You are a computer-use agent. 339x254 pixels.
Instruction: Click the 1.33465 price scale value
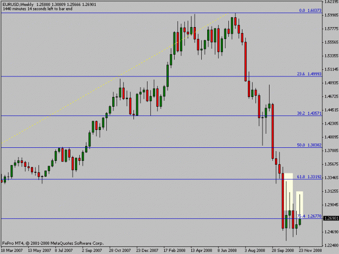click(331, 178)
